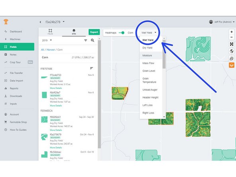Click the Data Import icon
Screen dimensions: 236x177
point(6,81)
